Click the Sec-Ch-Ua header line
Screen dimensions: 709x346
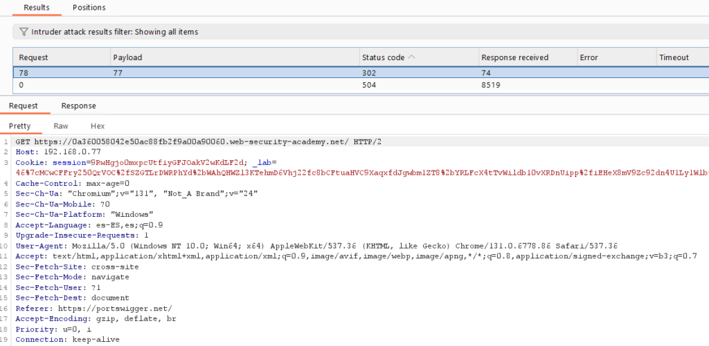[x=136, y=193]
